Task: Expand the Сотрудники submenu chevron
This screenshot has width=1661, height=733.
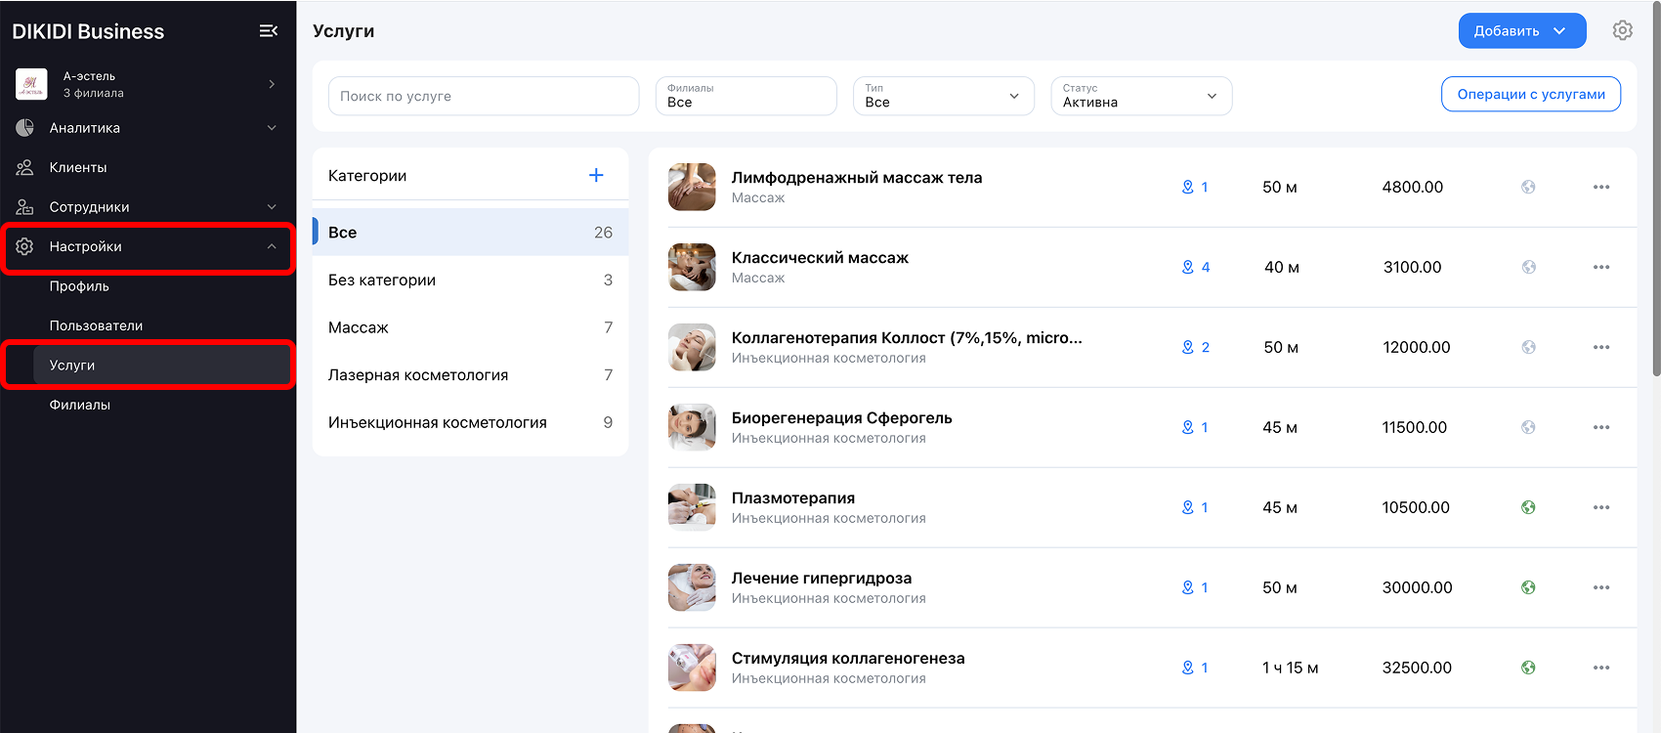Action: pyautogui.click(x=272, y=207)
